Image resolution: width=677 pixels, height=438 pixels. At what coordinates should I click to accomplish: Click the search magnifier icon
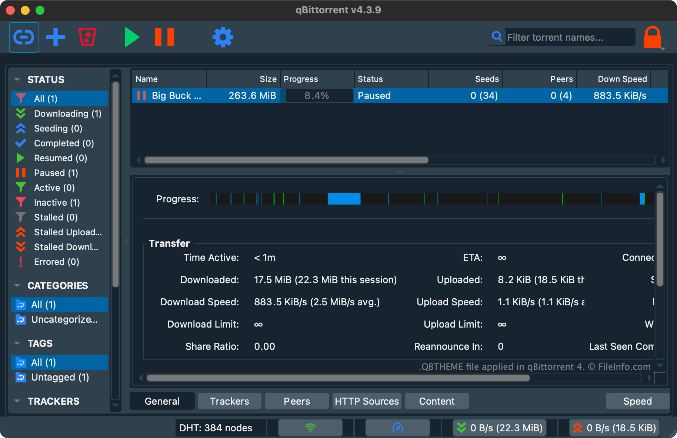coord(497,36)
